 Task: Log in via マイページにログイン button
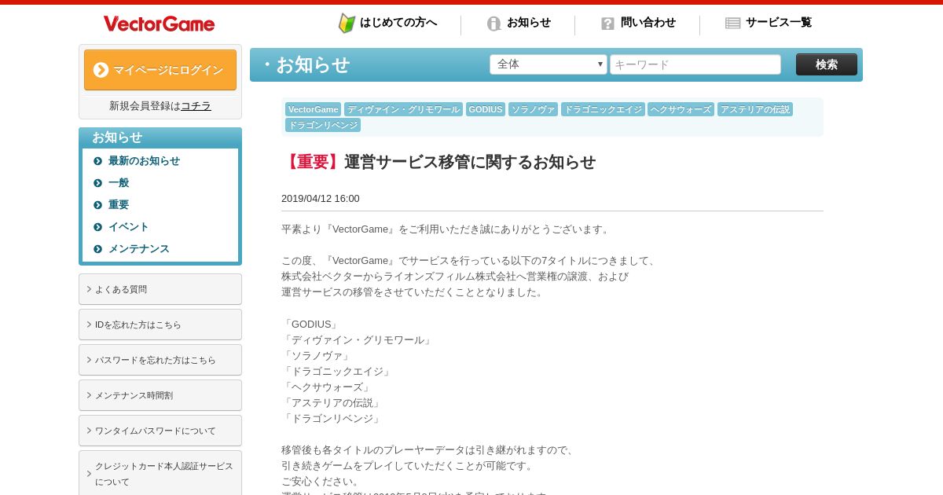coord(160,70)
